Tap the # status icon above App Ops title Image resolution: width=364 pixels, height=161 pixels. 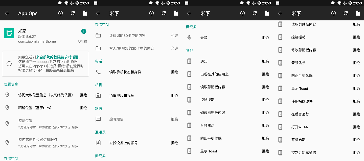pos(60,3)
